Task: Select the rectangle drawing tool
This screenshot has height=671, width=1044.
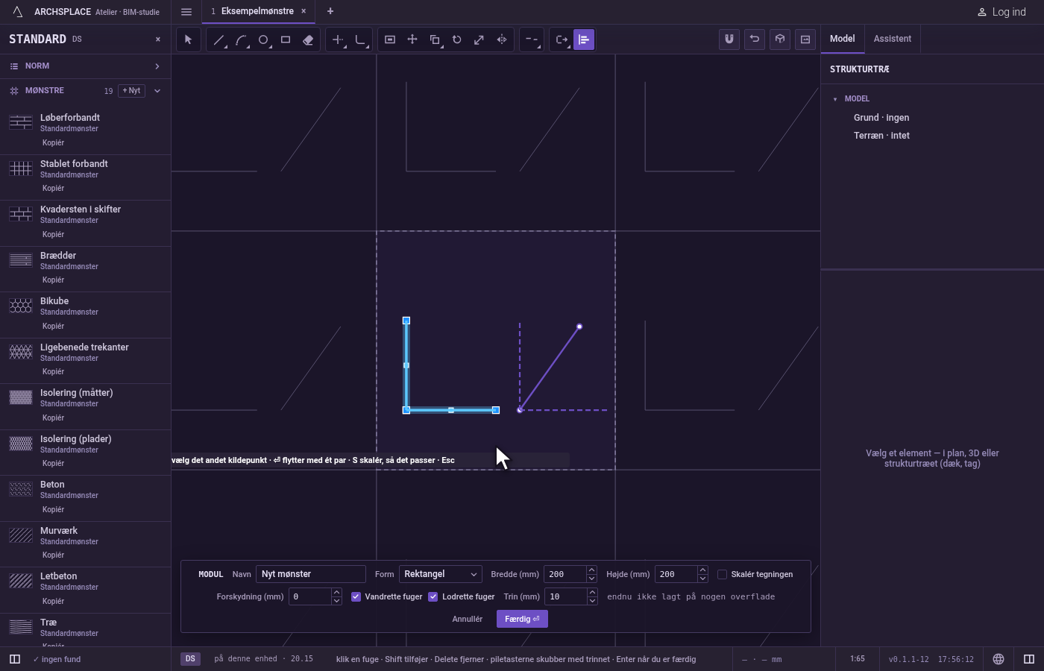Action: pyautogui.click(x=286, y=40)
